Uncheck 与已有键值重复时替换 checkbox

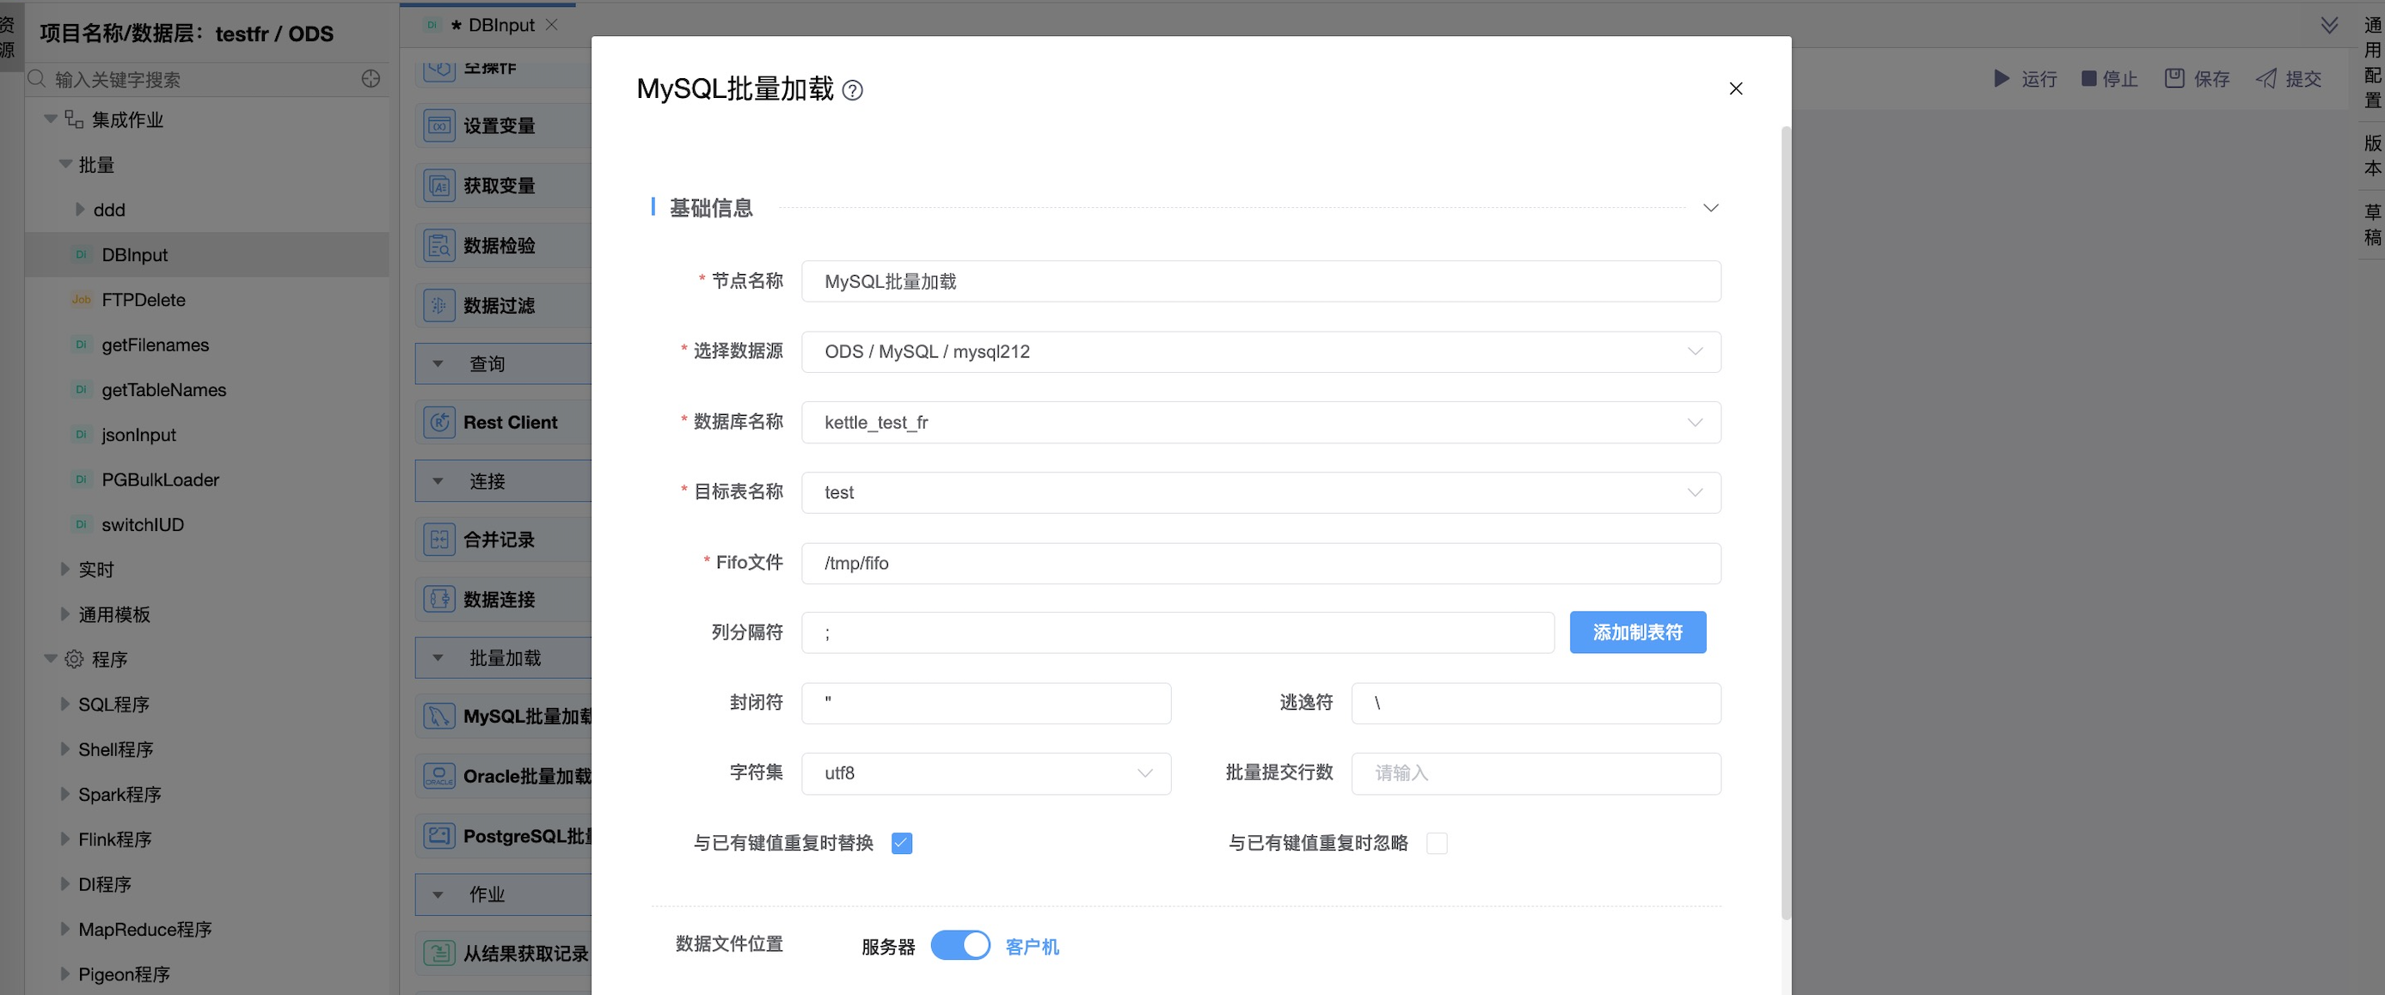pyautogui.click(x=901, y=843)
